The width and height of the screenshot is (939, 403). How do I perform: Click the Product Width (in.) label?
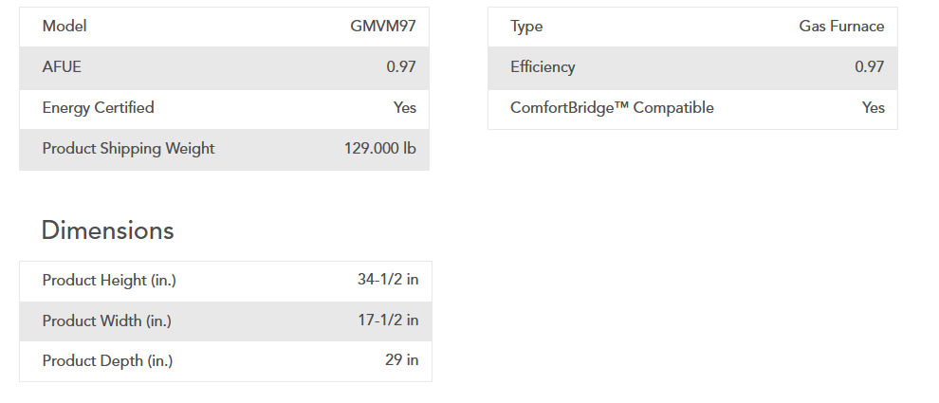tap(107, 321)
